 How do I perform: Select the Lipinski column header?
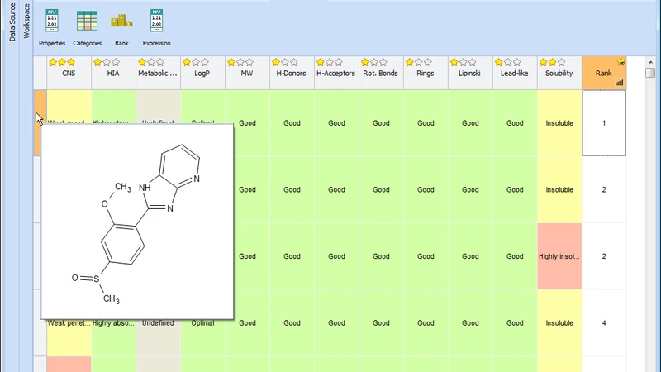[x=470, y=73]
